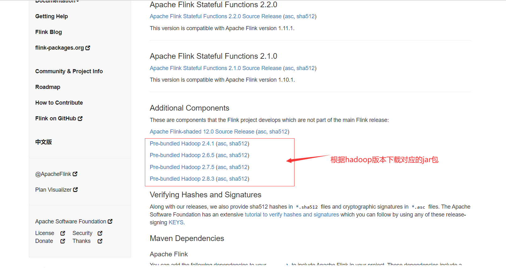Open the release-signing KEYS link
The width and height of the screenshot is (506, 268).
pos(176,222)
